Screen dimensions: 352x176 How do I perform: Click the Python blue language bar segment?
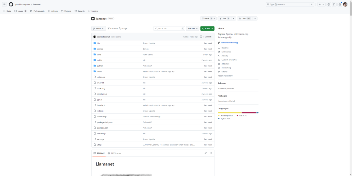tap(257, 113)
